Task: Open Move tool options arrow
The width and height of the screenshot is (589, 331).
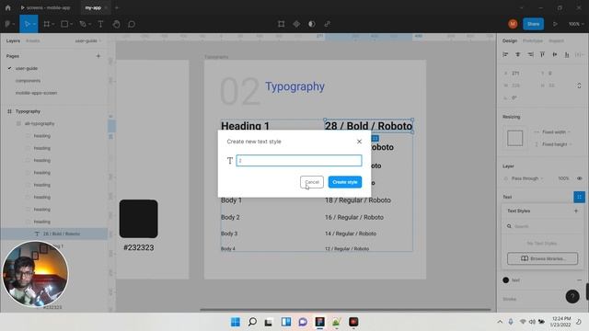Action: pos(34,24)
